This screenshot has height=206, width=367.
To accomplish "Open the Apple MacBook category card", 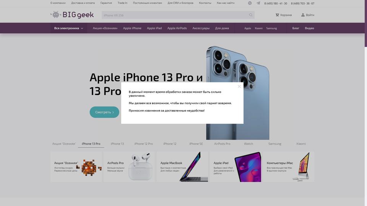I will click(x=182, y=167).
